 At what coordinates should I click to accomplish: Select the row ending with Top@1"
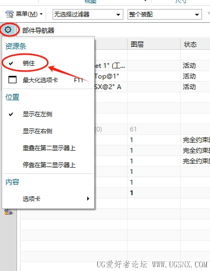107,76
